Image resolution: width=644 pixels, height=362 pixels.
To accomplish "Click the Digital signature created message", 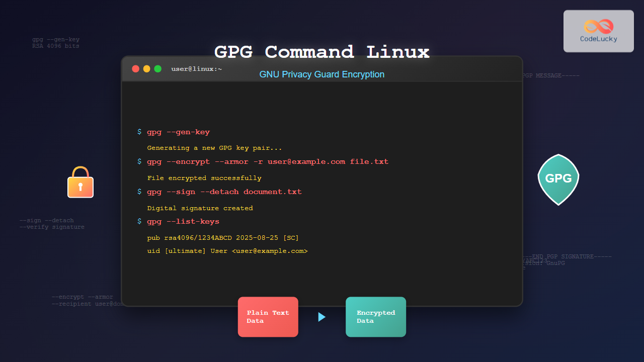I will click(x=200, y=208).
